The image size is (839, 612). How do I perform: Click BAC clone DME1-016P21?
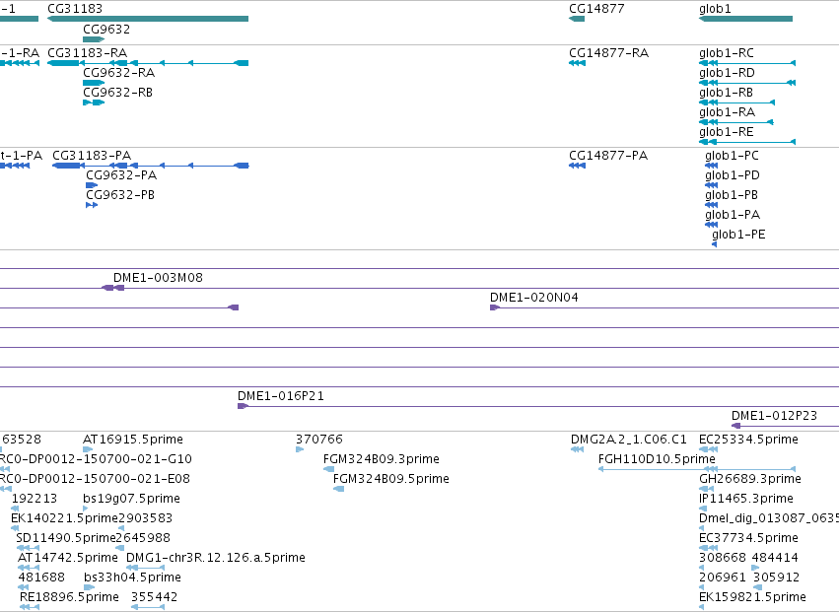click(281, 396)
